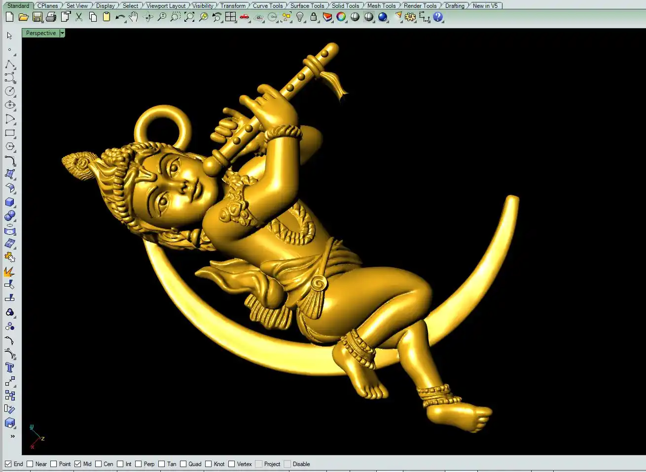Screen dimensions: 646x472
Task: Click the Perspective viewport title label
Action: click(x=40, y=33)
